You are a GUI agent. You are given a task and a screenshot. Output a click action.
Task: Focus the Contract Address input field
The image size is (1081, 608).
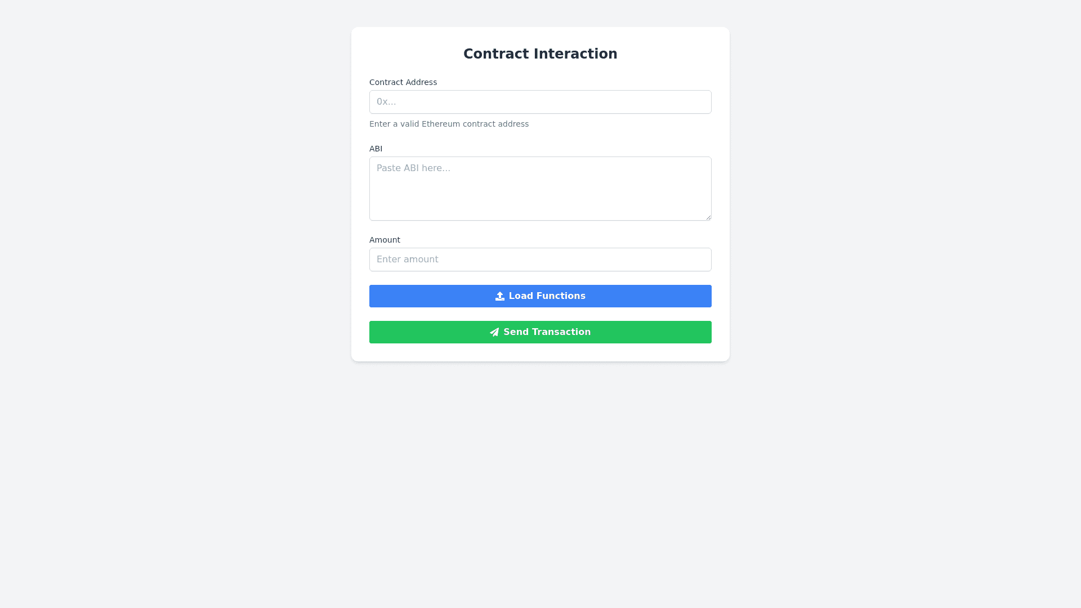pos(540,102)
